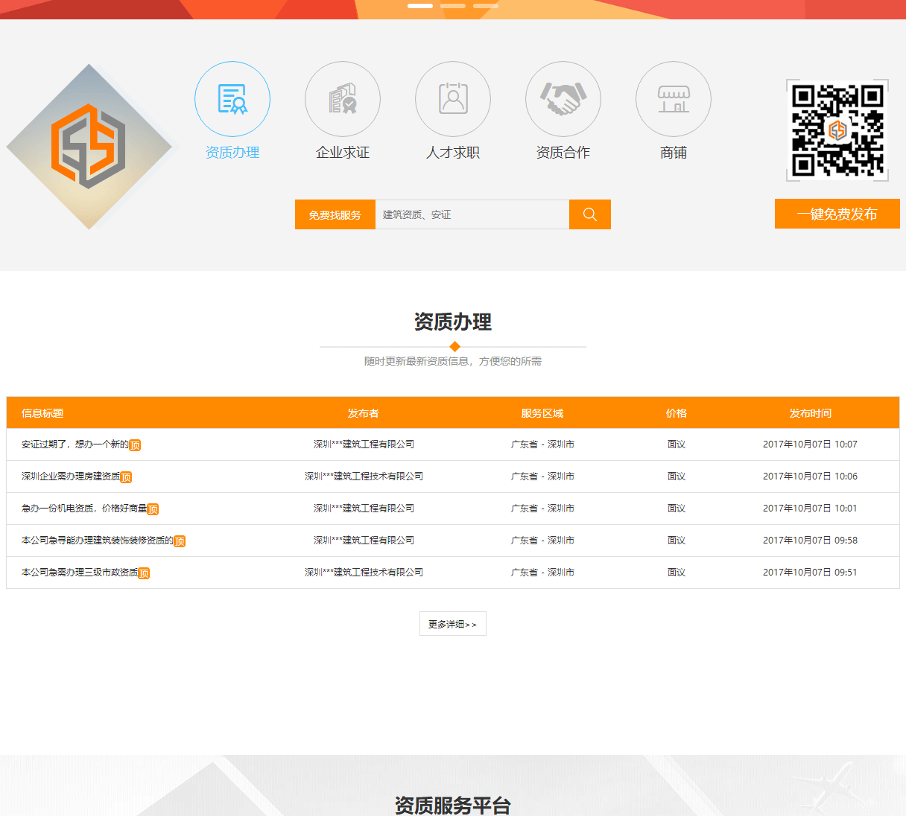Click the 顶 badge on the first listing

click(x=135, y=444)
